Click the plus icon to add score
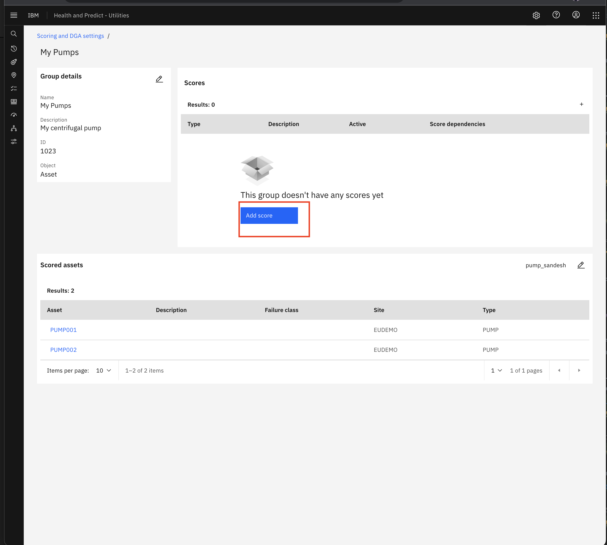The height and width of the screenshot is (545, 607). [581, 104]
